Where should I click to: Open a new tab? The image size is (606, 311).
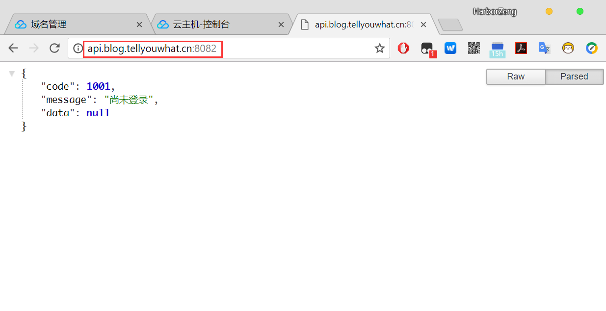click(450, 25)
